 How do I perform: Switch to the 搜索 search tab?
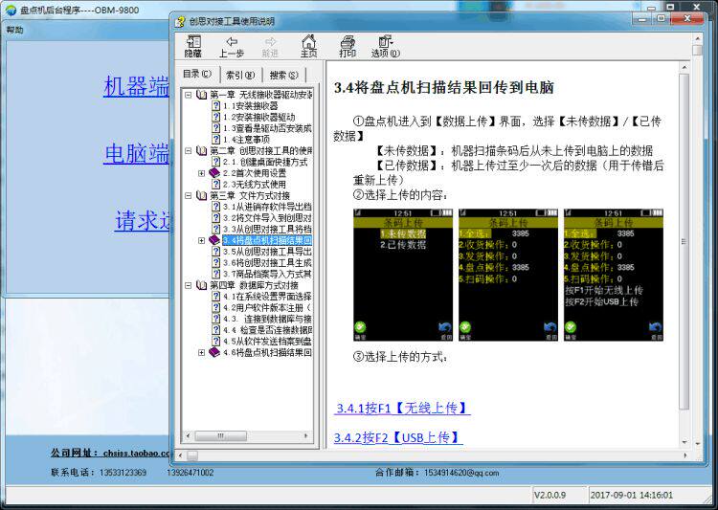click(x=283, y=75)
